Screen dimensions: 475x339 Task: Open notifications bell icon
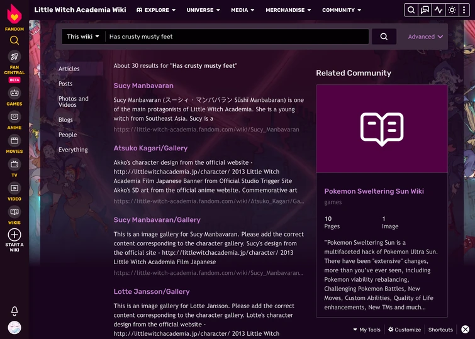[x=14, y=311]
